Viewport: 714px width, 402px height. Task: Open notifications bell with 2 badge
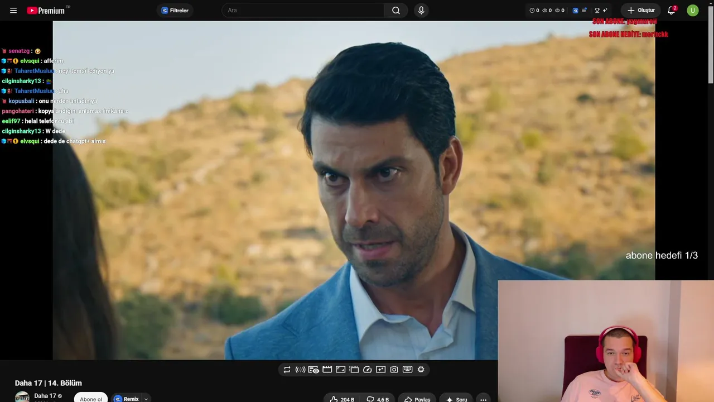pyautogui.click(x=672, y=11)
